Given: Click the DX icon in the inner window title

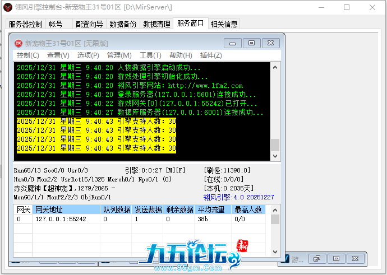Looking at the screenshot, I should click(x=18, y=43).
